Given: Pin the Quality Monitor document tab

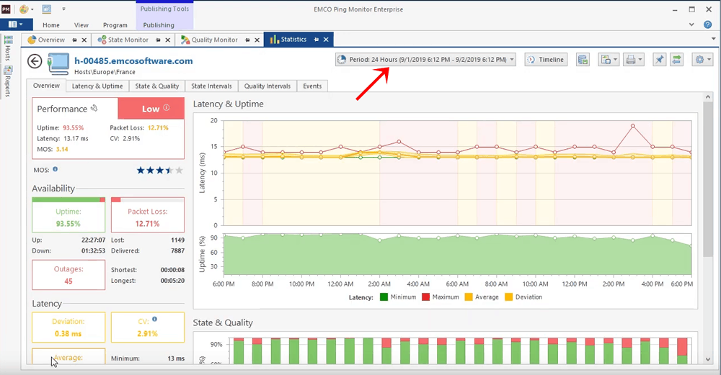Looking at the screenshot, I should (x=247, y=40).
